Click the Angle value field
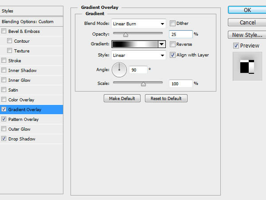The width and height of the screenshot is (266, 200). [138, 70]
